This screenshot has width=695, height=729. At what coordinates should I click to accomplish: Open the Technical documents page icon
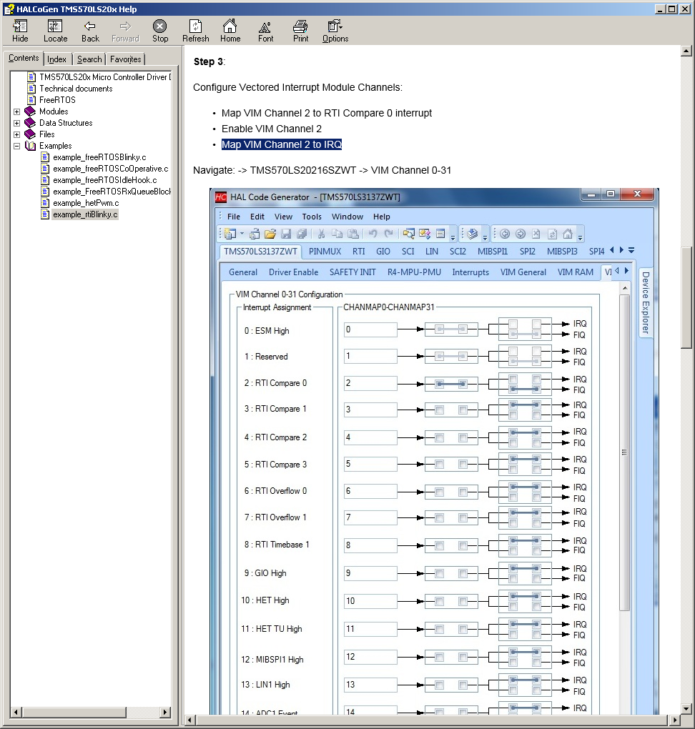(31, 89)
